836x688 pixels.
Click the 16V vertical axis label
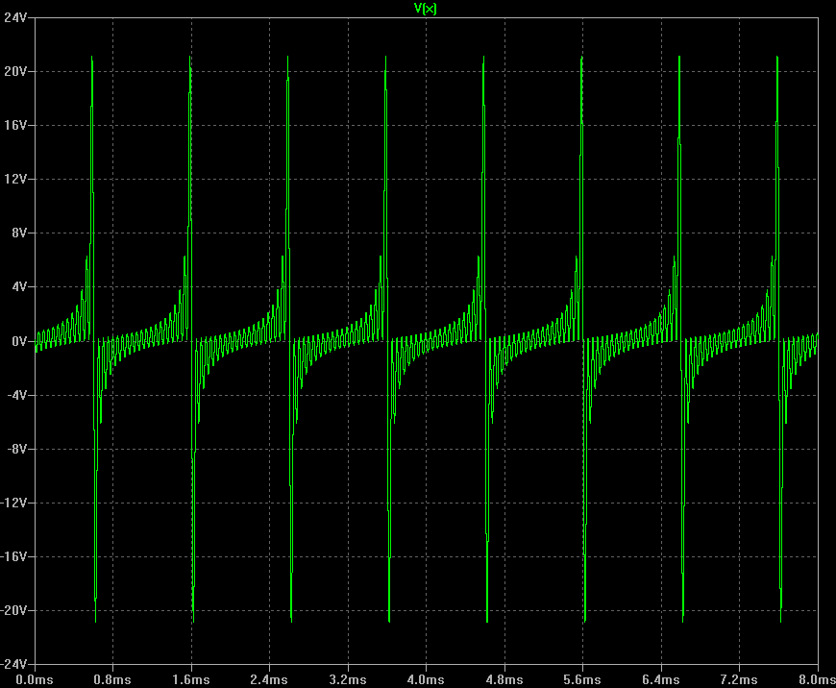[15, 125]
